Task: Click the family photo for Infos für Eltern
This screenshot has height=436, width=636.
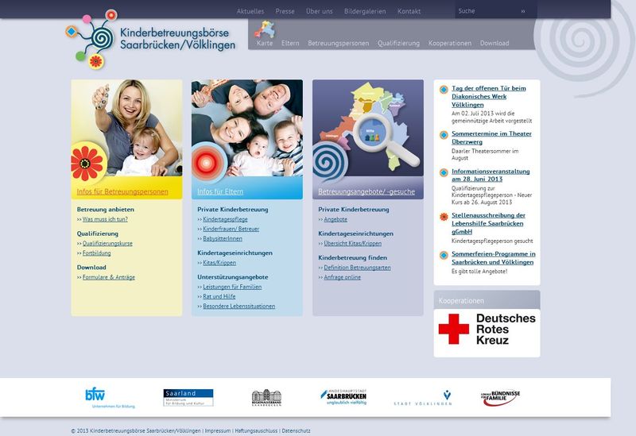Action: [x=246, y=127]
